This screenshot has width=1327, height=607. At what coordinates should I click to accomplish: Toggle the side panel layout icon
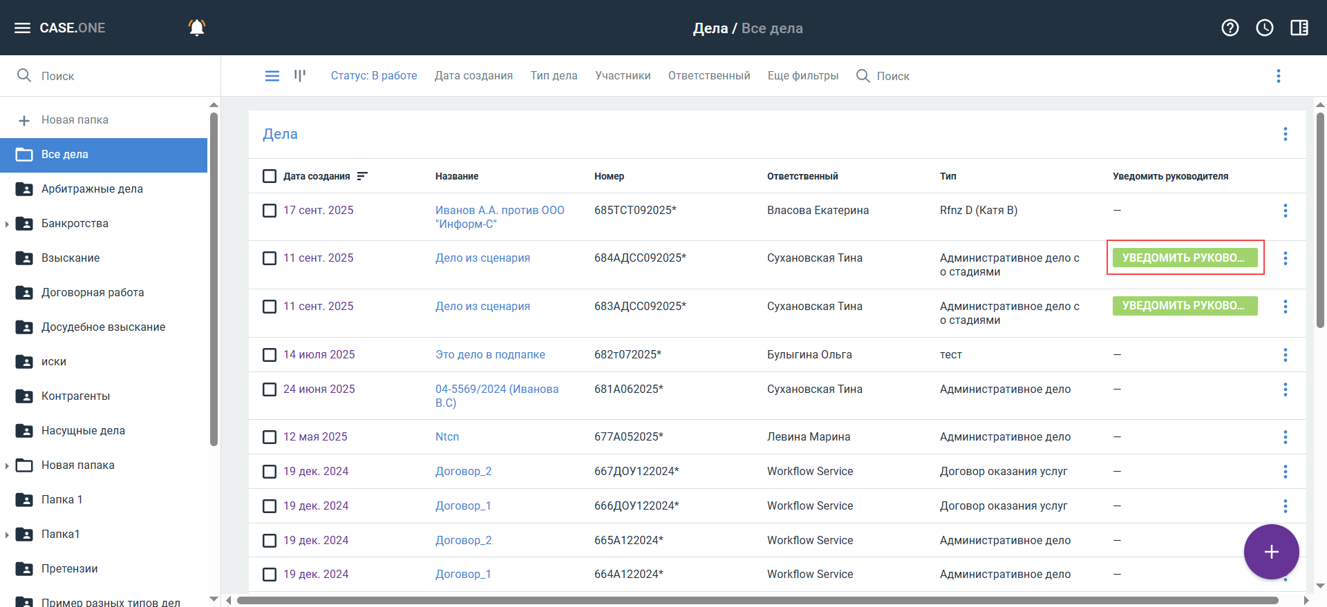[1299, 28]
